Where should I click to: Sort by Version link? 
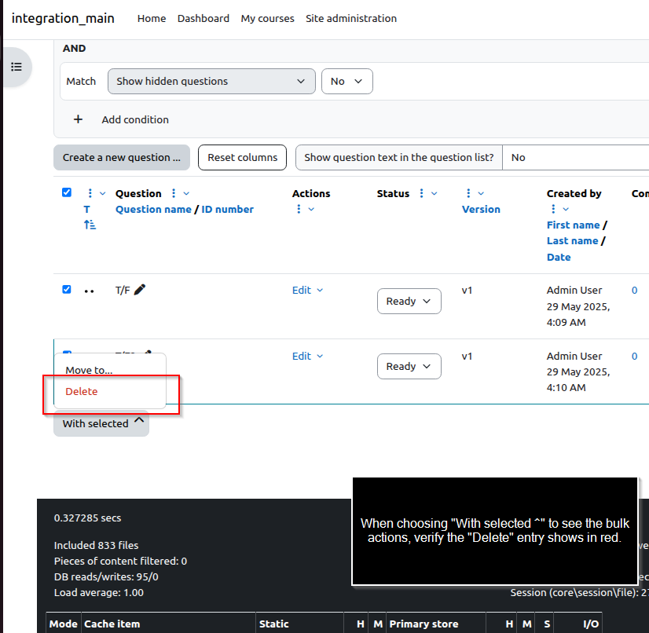(481, 210)
